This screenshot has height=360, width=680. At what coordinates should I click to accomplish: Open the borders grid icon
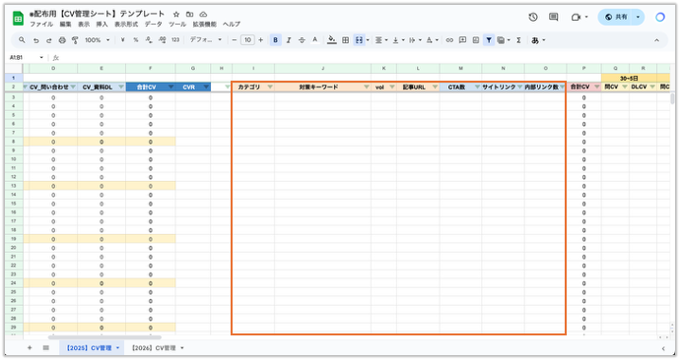coord(345,40)
